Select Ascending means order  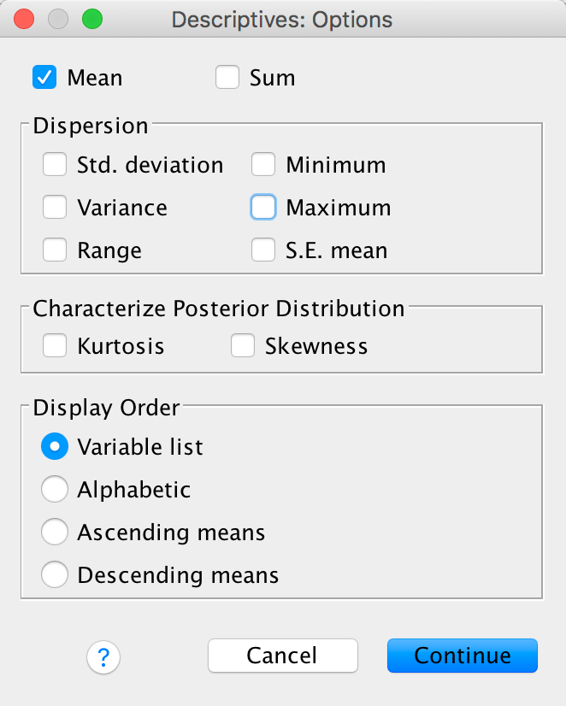(55, 532)
